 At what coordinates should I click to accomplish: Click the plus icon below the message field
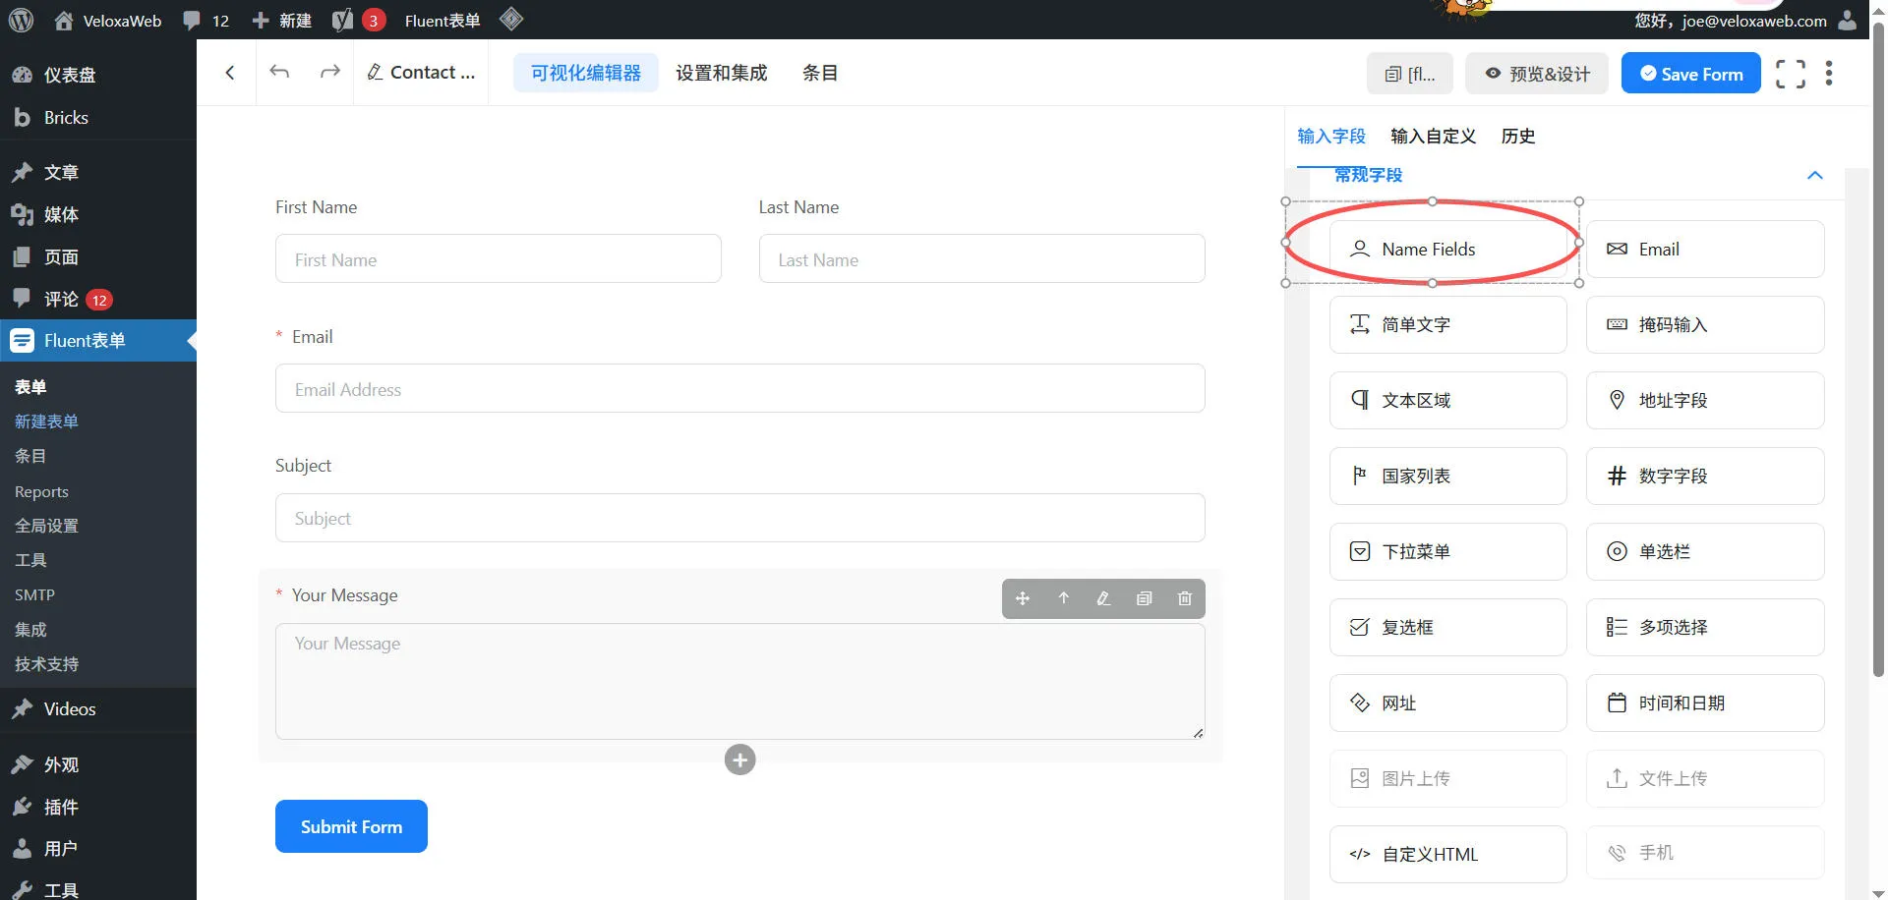pyautogui.click(x=739, y=759)
